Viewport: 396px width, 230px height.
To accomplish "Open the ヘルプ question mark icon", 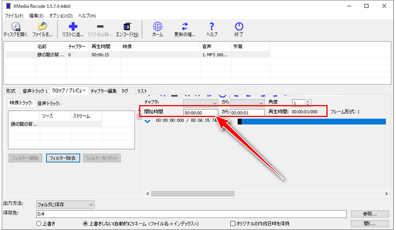I will coord(212,27).
